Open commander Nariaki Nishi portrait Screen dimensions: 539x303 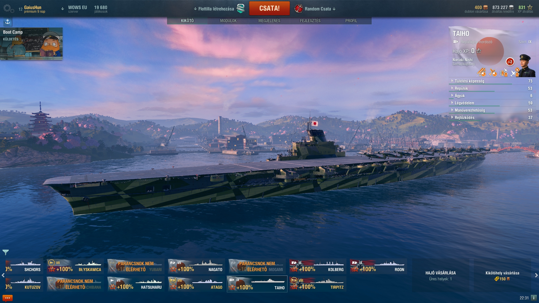tap(526, 65)
